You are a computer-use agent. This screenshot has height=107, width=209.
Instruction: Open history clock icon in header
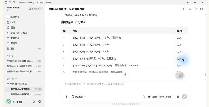click(x=196, y=9)
